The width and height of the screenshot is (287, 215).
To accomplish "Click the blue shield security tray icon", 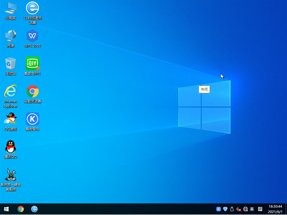I will tap(225, 209).
